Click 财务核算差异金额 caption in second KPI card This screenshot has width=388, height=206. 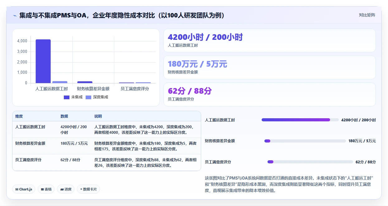tap(183, 72)
